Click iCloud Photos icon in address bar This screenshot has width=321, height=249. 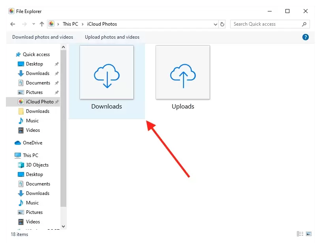(x=52, y=24)
